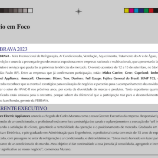
Task: Click the heading "BRAVA 2023"
Action: pos(13,49)
